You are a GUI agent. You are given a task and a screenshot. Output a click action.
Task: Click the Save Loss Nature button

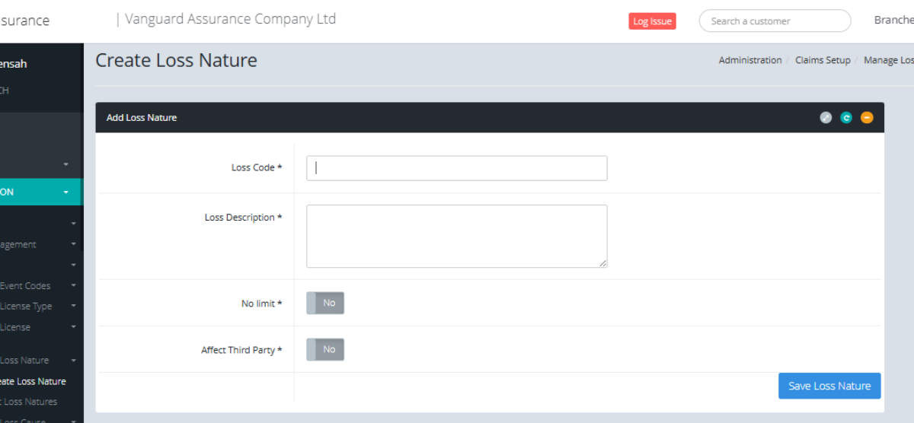(x=829, y=386)
